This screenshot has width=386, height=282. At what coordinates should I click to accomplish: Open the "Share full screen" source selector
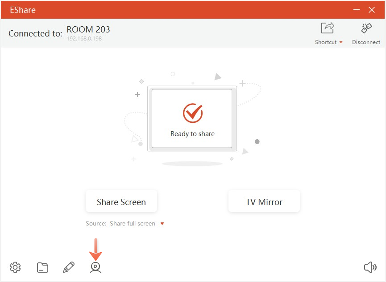(133, 224)
